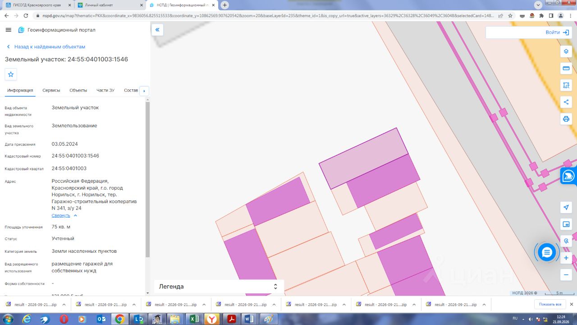Collapse the left info panel

coord(157,30)
